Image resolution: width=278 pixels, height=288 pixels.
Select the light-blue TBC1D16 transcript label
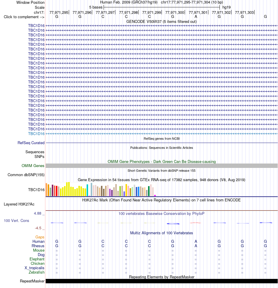pos(36,134)
